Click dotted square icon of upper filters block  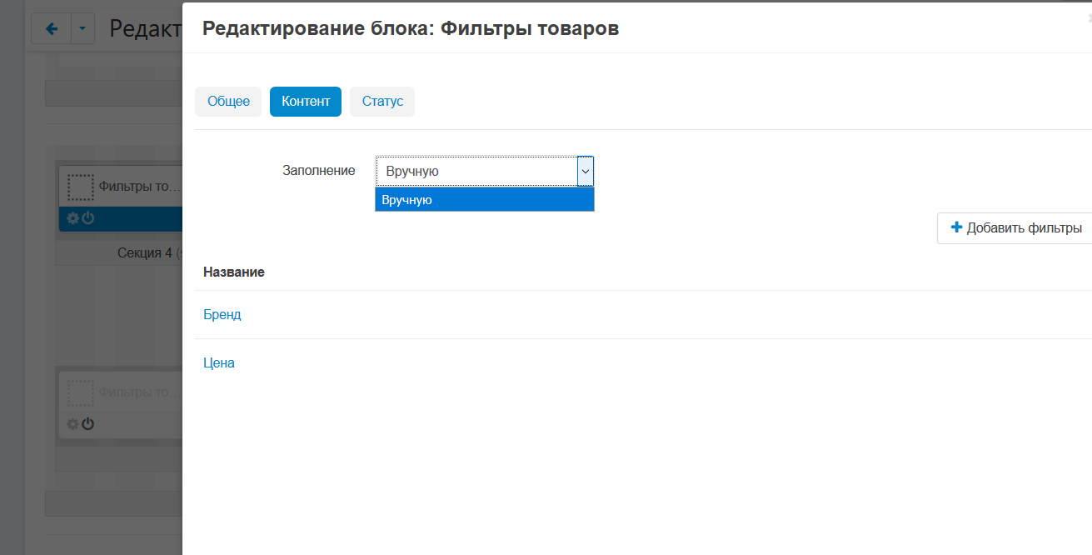pos(80,187)
